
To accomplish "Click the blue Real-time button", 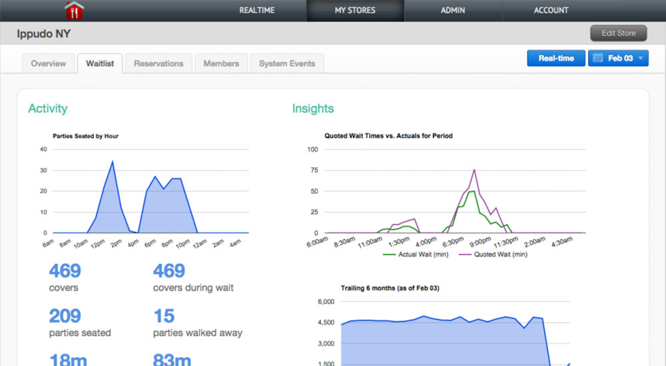I will coord(556,58).
